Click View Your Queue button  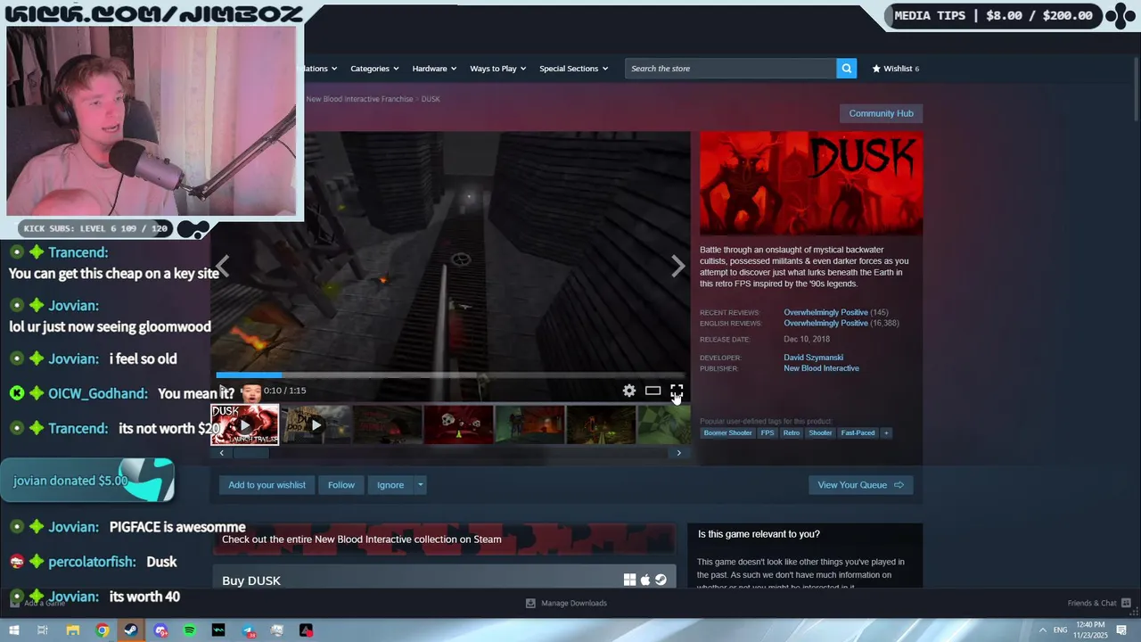[860, 485]
